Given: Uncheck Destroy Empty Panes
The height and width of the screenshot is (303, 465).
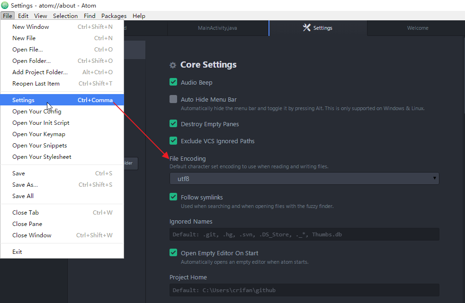Looking at the screenshot, I should pos(173,124).
